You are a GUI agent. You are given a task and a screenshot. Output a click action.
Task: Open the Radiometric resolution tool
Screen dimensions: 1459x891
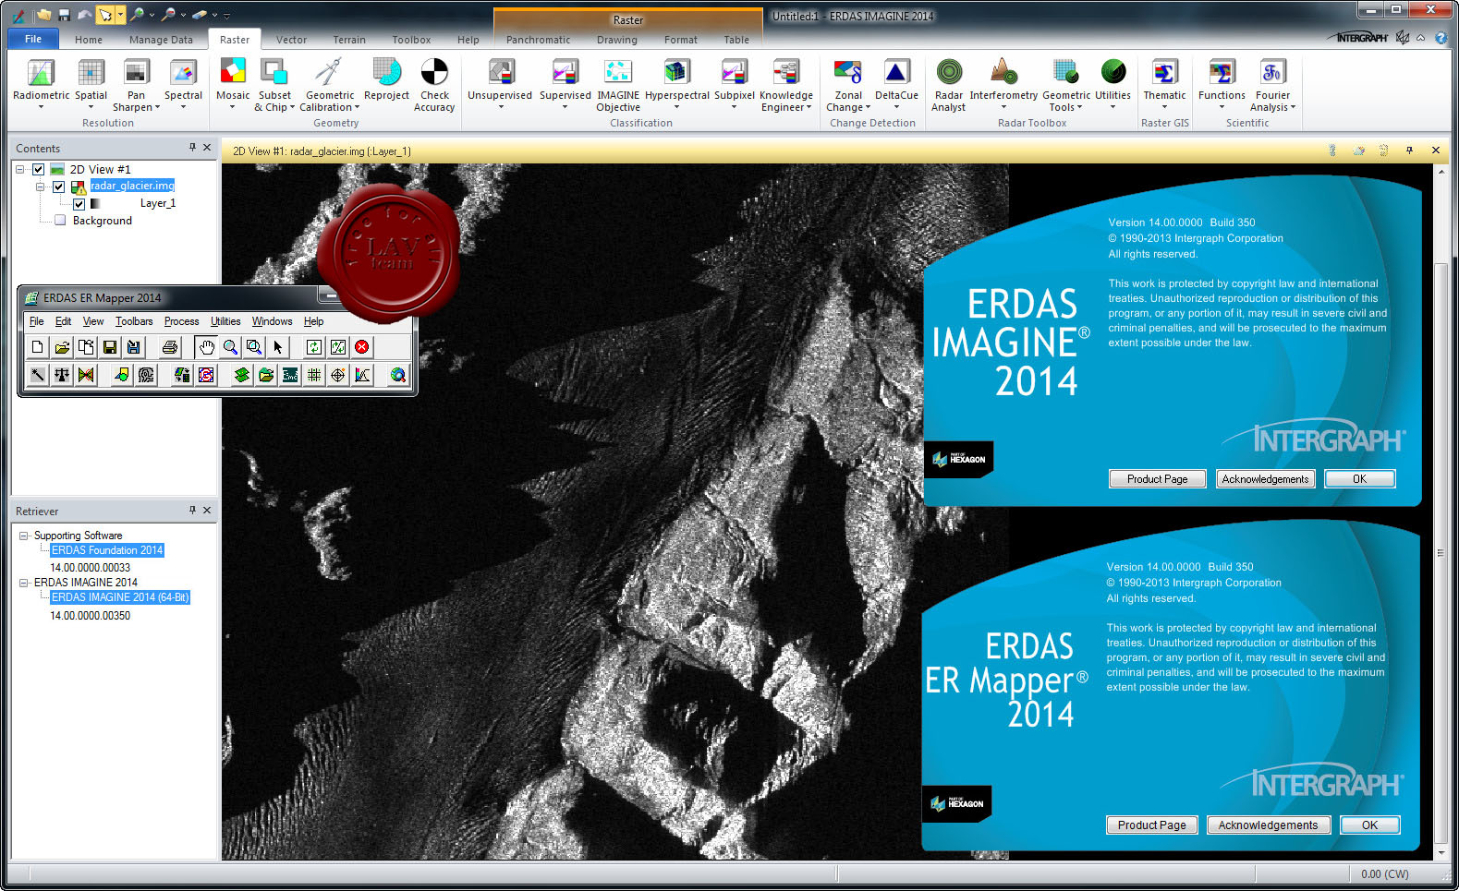(x=41, y=83)
